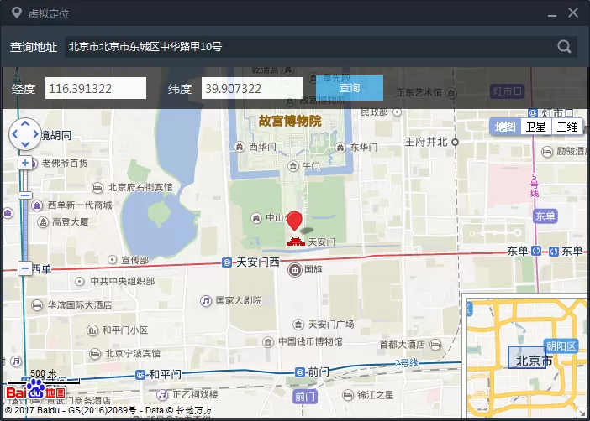
Task: Pan map left with the left arrow
Action: [14, 133]
